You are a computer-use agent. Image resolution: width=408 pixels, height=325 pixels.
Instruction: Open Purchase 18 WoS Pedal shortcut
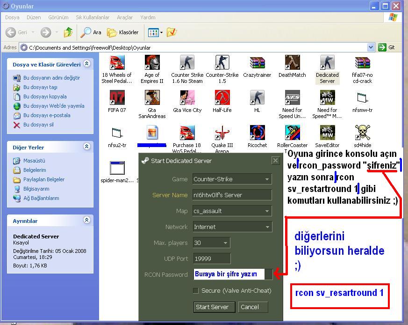coord(187,139)
